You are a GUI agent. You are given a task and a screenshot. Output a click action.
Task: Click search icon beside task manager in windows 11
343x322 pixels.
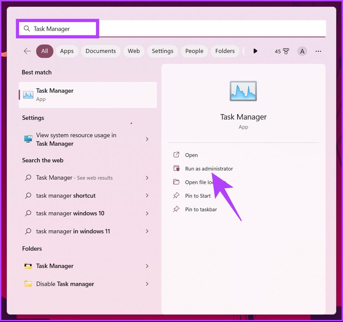pos(28,231)
